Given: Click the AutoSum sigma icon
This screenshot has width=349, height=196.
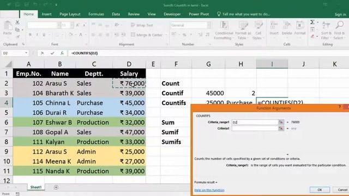Looking at the screenshot, I should pos(312,22).
